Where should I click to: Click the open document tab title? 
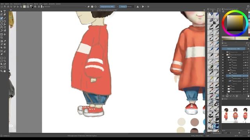(x=107, y=10)
